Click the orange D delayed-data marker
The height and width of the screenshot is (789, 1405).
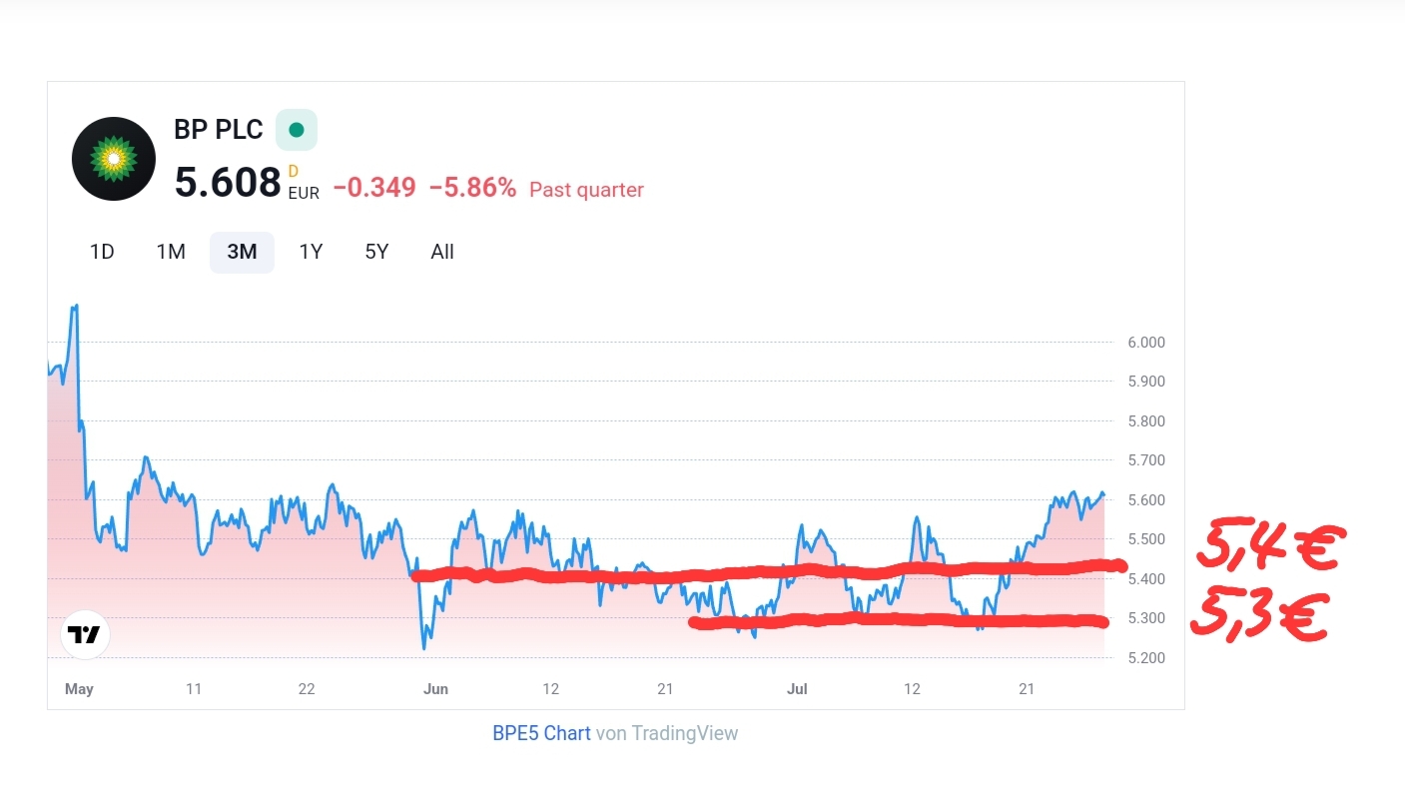pyautogui.click(x=294, y=172)
